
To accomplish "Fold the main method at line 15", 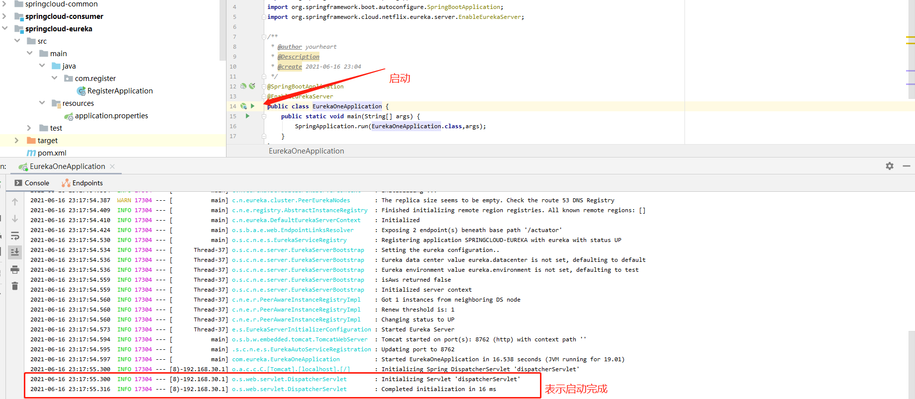I will click(x=264, y=116).
